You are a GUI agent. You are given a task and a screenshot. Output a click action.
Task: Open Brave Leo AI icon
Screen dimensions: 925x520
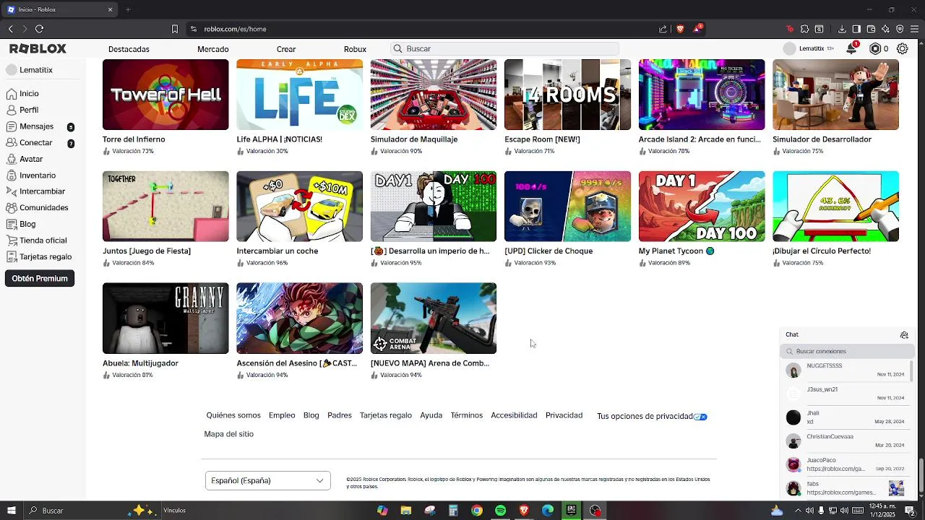coord(885,29)
